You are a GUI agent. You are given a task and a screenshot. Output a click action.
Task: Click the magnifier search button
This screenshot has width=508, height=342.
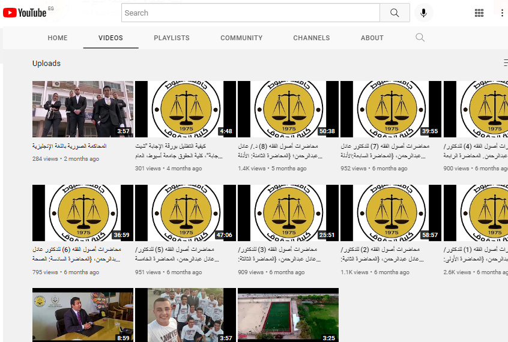[x=395, y=13]
